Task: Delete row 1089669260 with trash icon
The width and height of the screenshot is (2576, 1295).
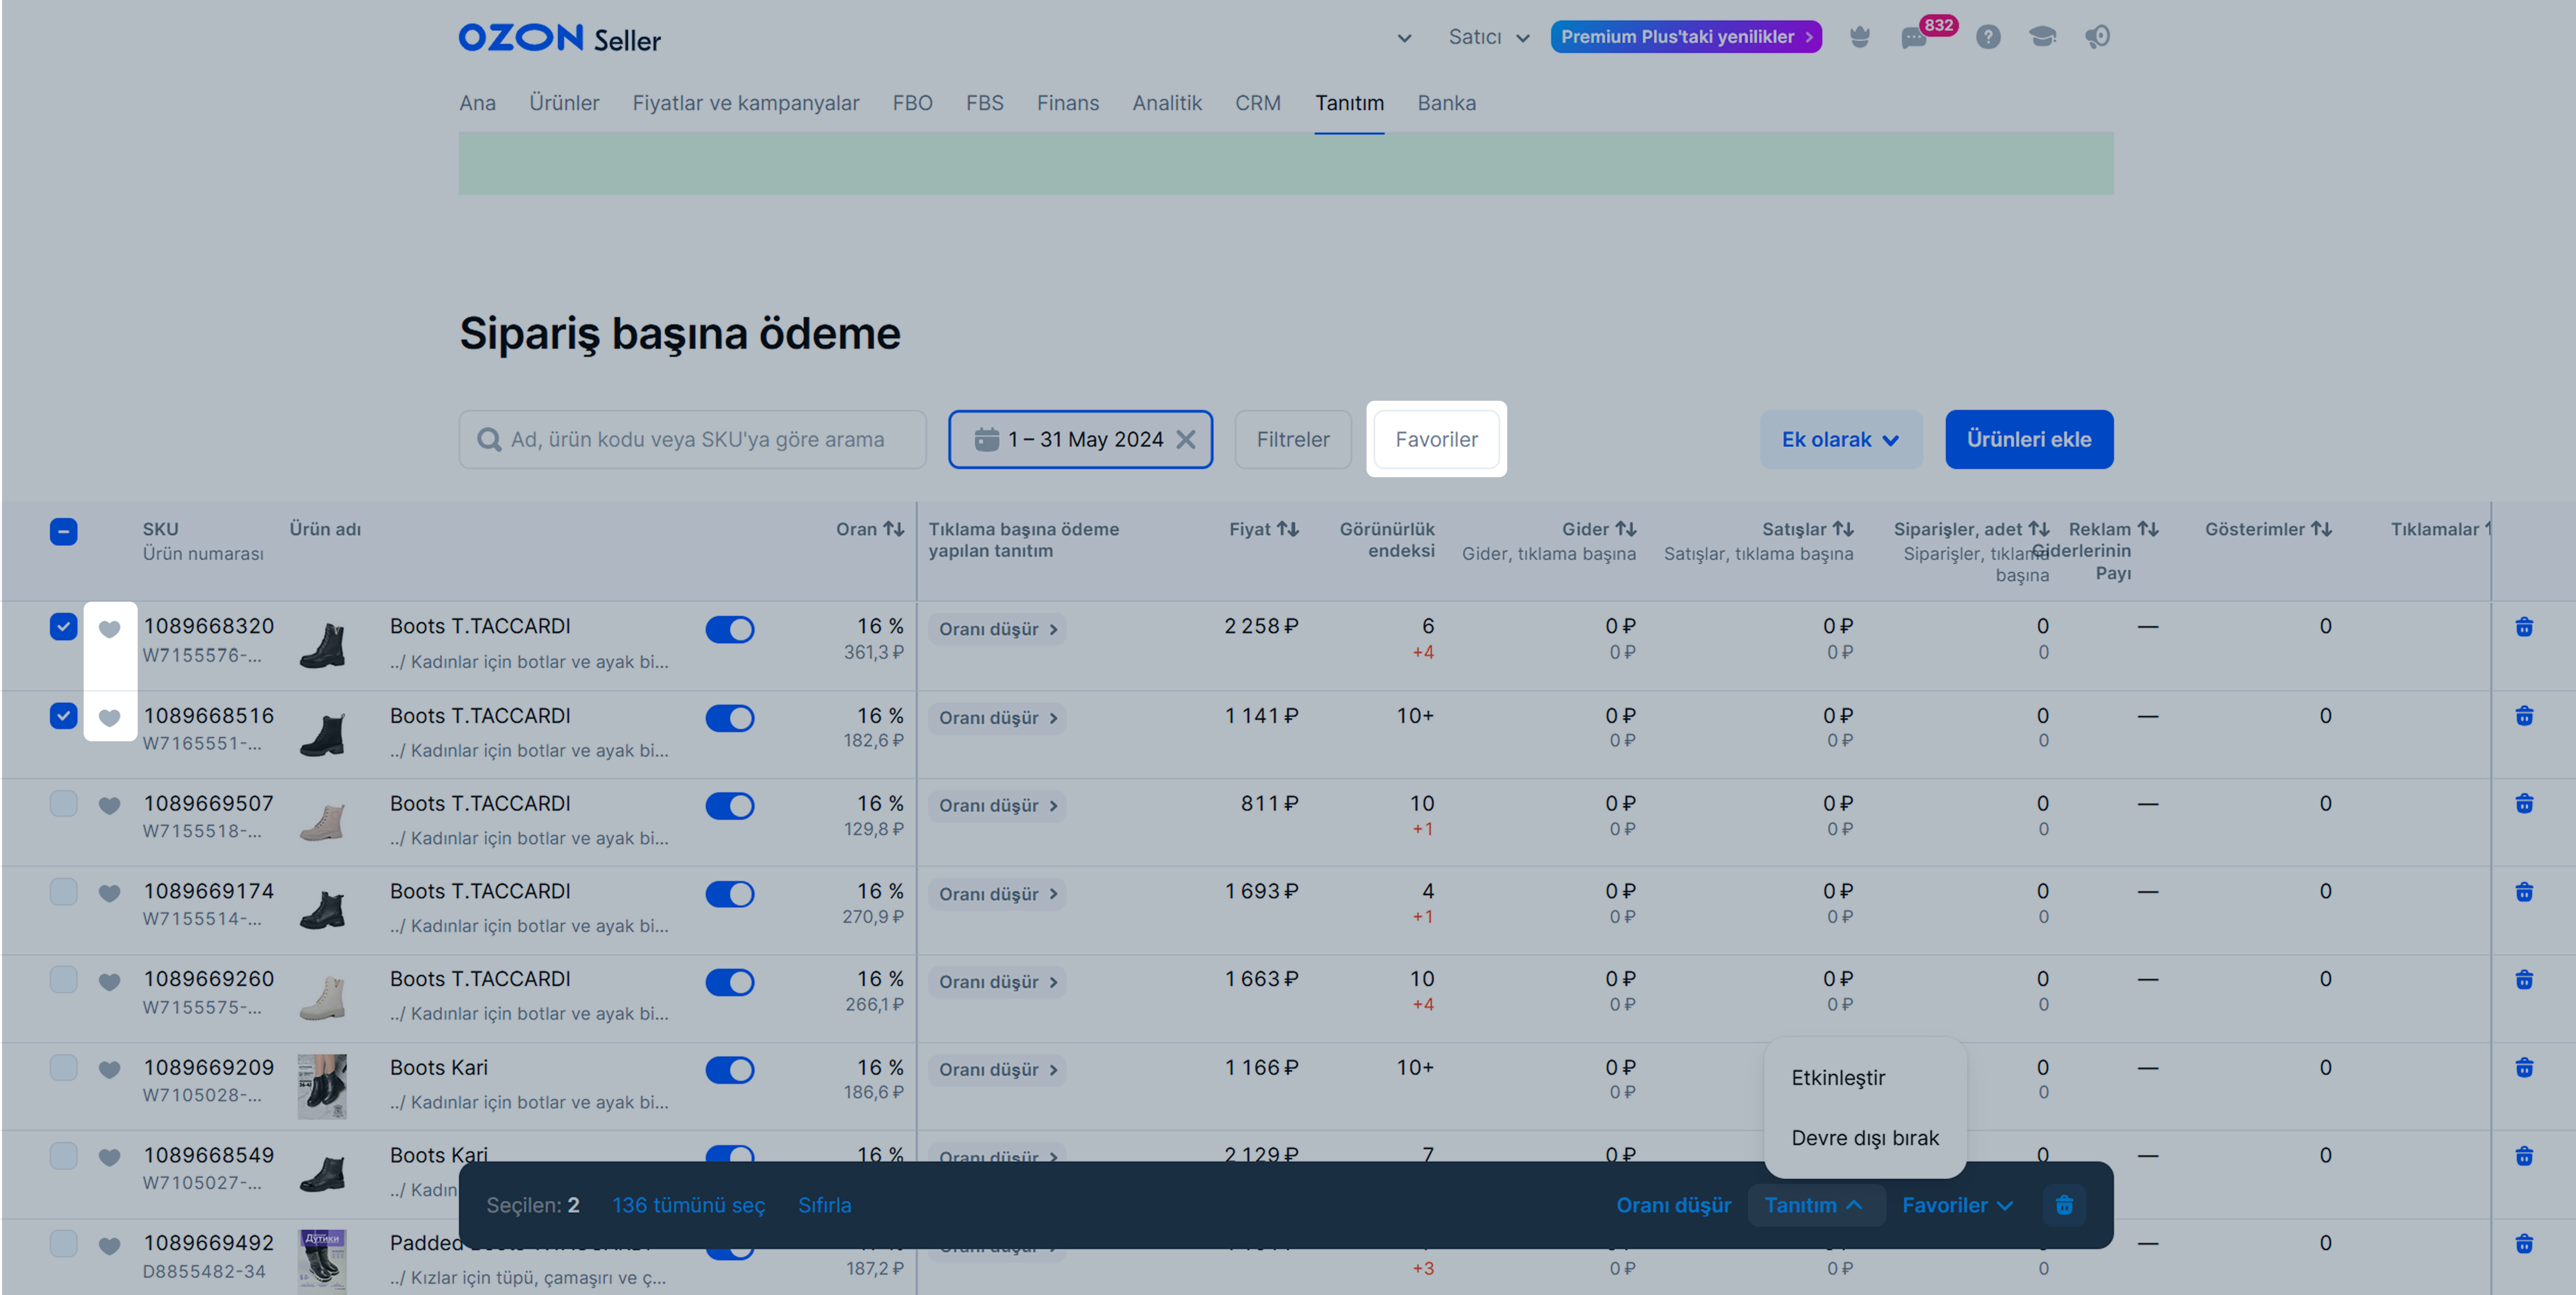Action: click(x=2524, y=980)
